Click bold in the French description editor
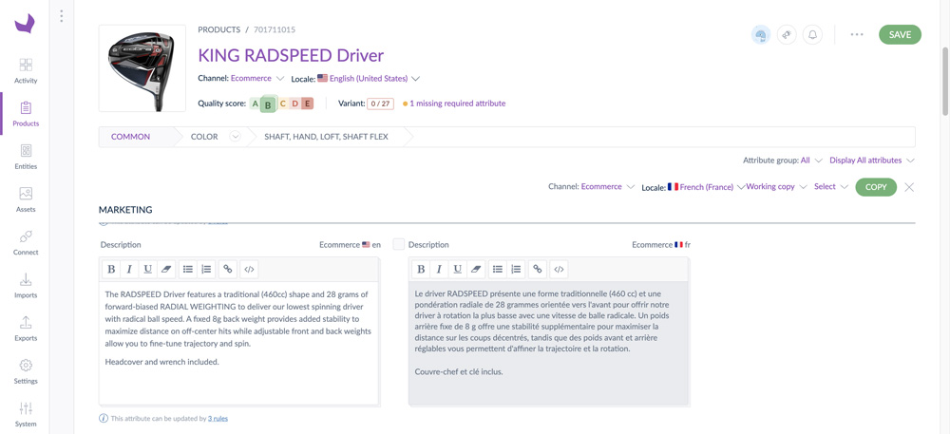This screenshot has width=950, height=434. click(421, 269)
